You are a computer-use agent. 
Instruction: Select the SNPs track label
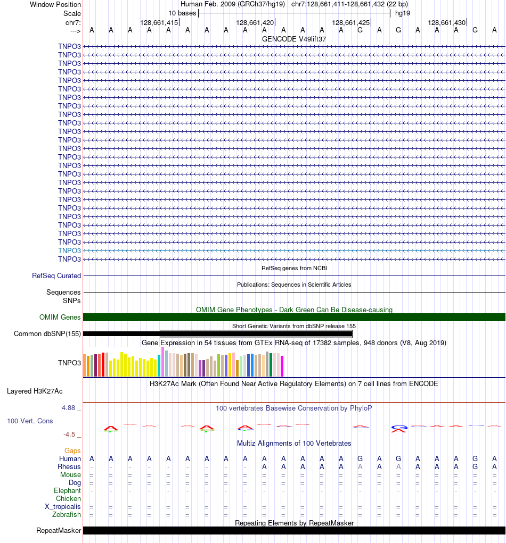click(x=72, y=301)
